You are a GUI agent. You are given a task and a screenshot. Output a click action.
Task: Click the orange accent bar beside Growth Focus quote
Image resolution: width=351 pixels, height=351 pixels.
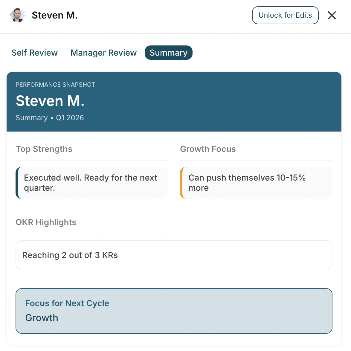point(181,183)
